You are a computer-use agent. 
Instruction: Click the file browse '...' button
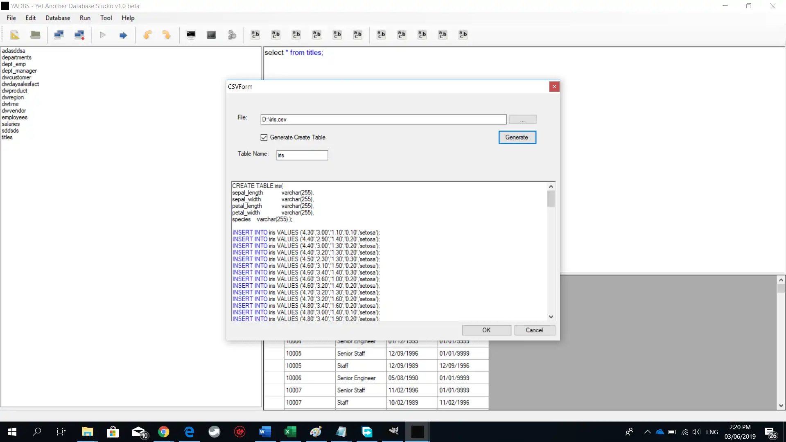[522, 120]
